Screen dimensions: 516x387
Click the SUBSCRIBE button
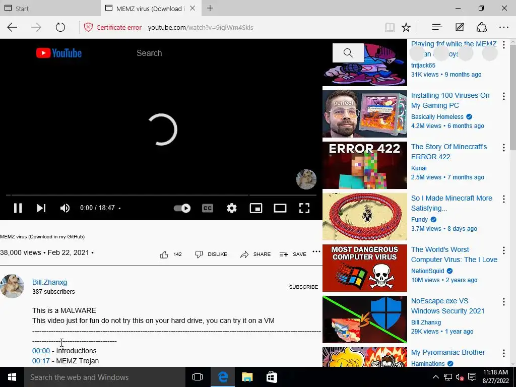(303, 287)
